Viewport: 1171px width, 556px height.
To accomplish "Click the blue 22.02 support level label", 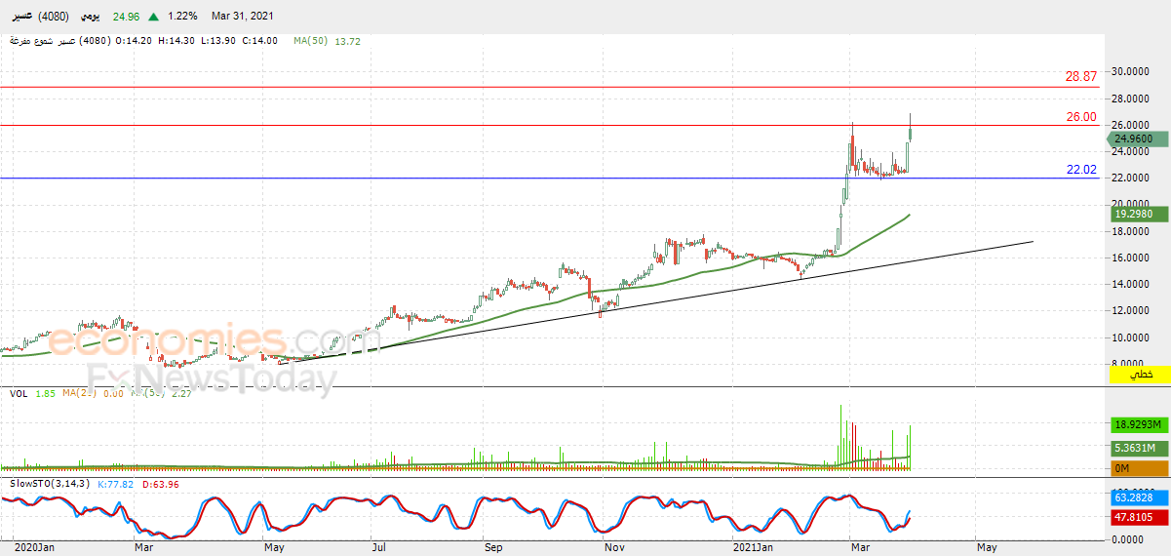I will (x=1080, y=170).
